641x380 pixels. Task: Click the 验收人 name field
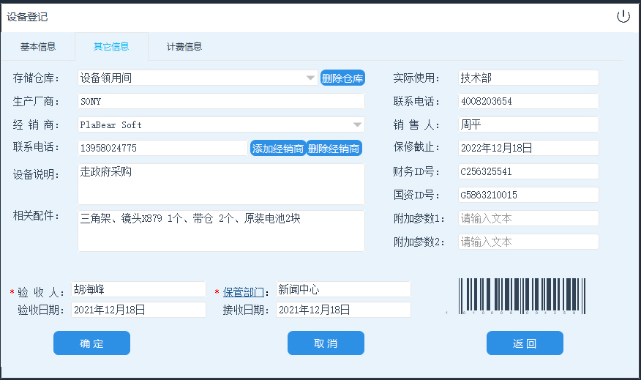point(138,289)
